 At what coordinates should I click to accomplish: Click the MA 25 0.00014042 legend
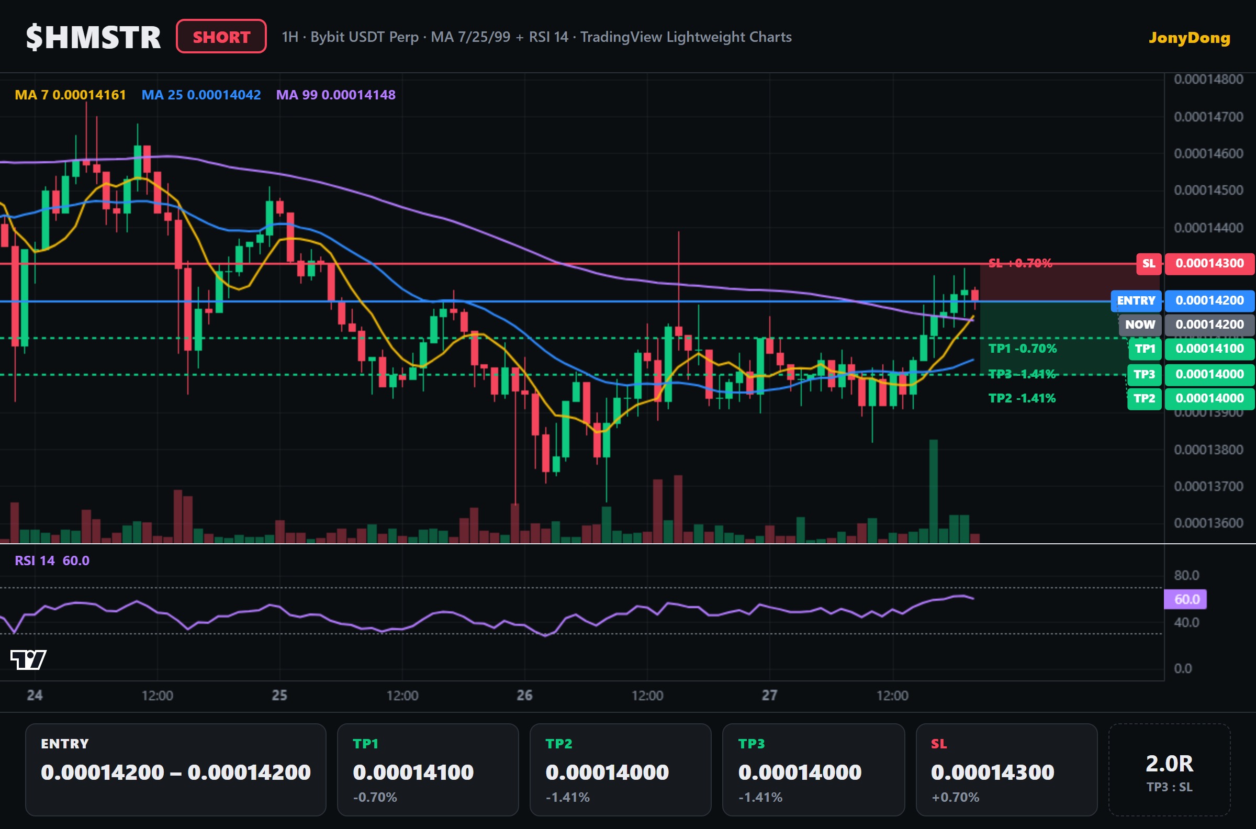(x=201, y=95)
